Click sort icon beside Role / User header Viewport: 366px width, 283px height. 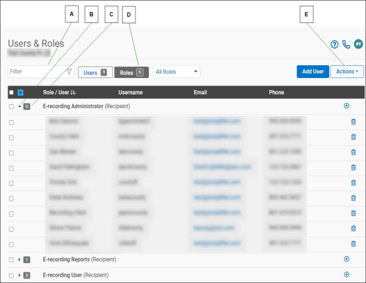[73, 93]
